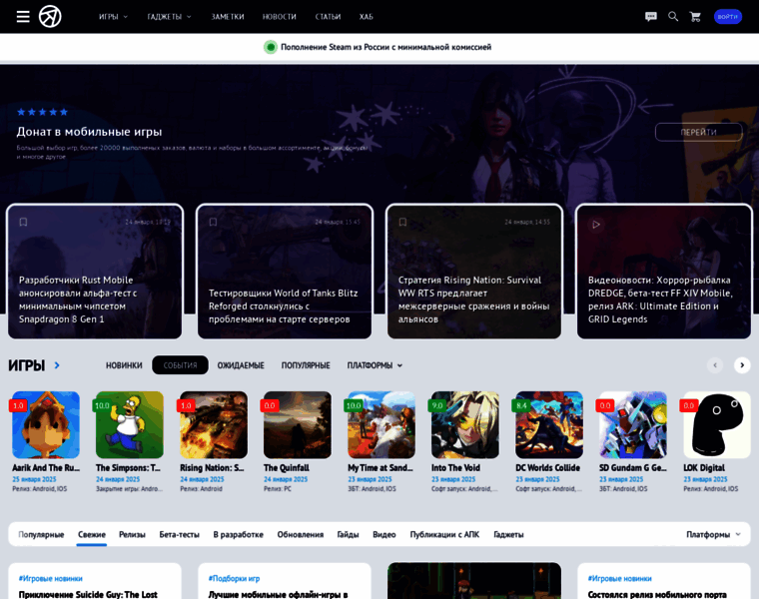Switch to the Публикации с АПК tab
The width and height of the screenshot is (759, 599).
click(444, 535)
